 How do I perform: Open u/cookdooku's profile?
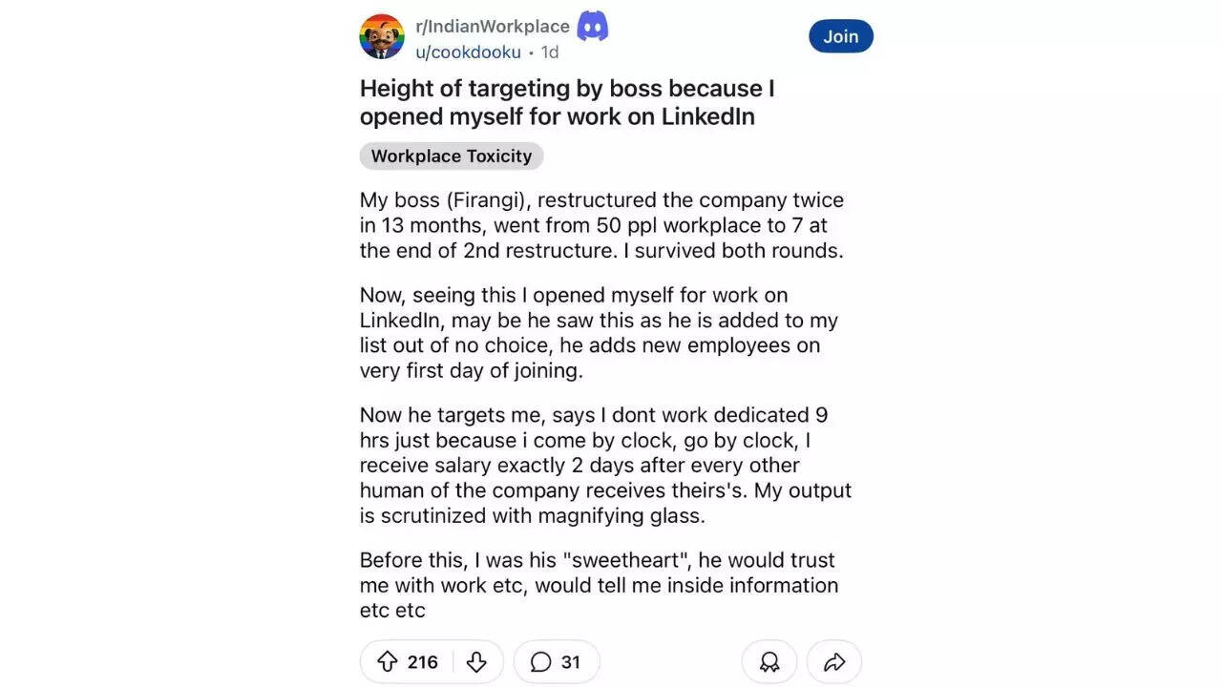click(468, 52)
